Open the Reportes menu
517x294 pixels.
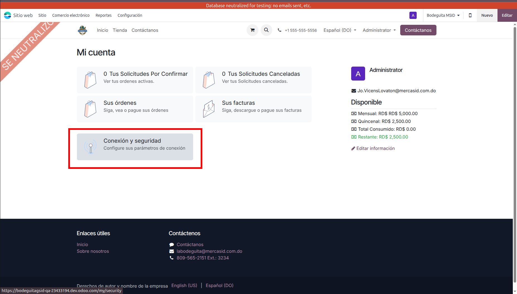tap(103, 15)
